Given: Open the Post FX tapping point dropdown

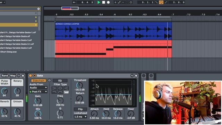Looking at the screenshot, I should pyautogui.click(x=38, y=92).
